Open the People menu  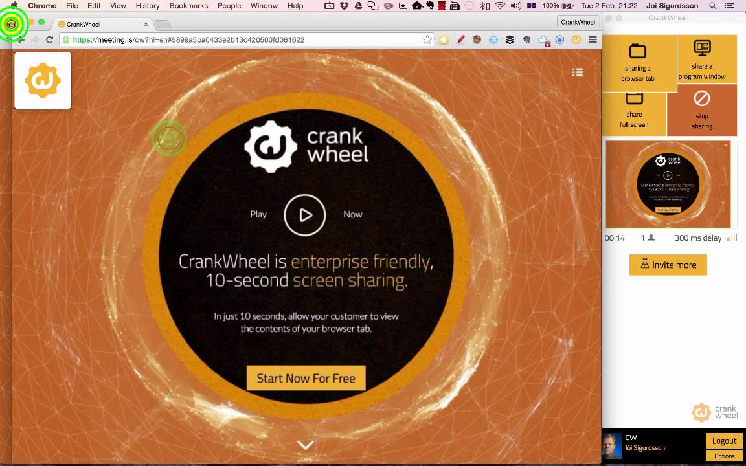(x=229, y=6)
